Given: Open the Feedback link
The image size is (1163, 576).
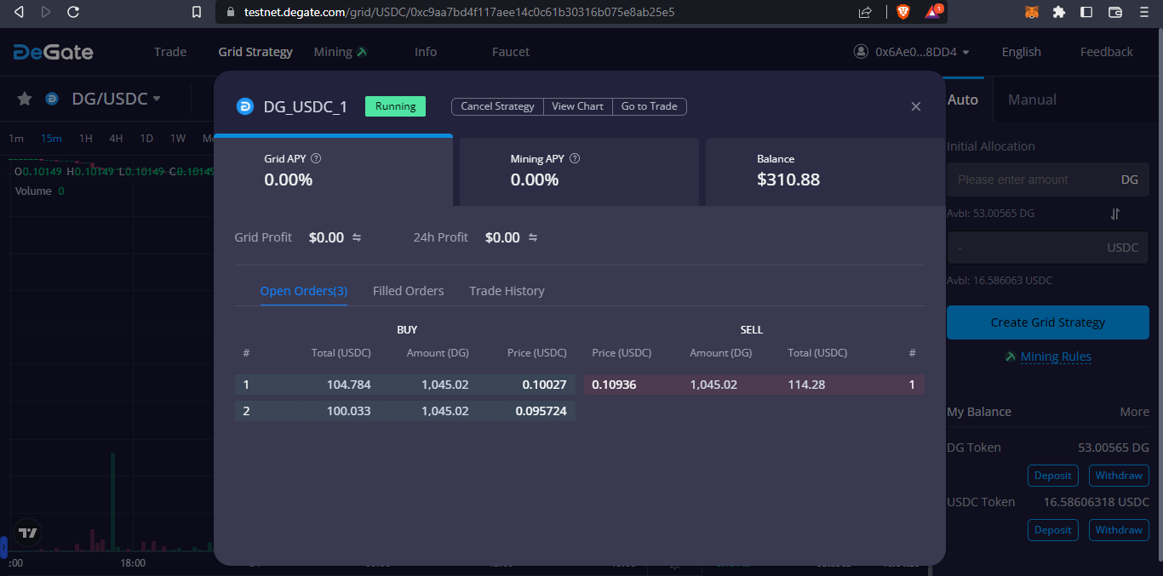Looking at the screenshot, I should 1107,52.
